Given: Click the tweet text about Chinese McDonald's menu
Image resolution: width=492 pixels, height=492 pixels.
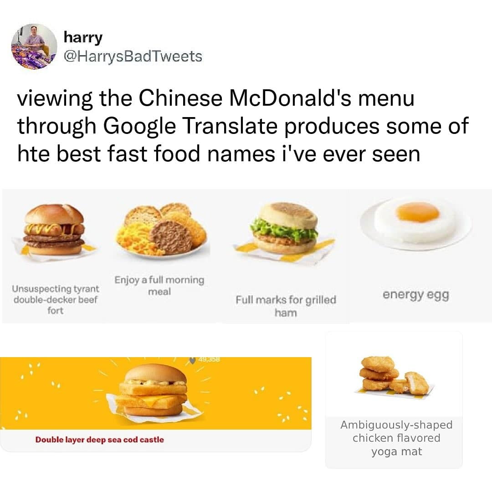Looking at the screenshot, I should [243, 126].
